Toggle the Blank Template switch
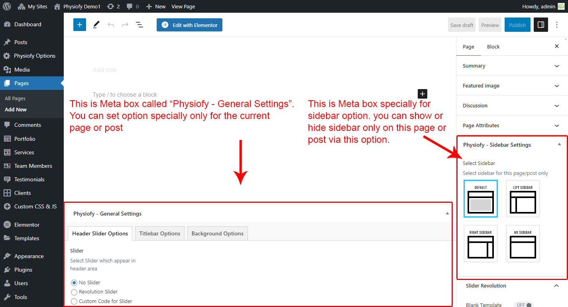Viewport: 568px width, 307px height. click(x=524, y=305)
